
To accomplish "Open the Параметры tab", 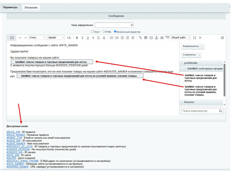I will pyautogui.click(x=10, y=7).
